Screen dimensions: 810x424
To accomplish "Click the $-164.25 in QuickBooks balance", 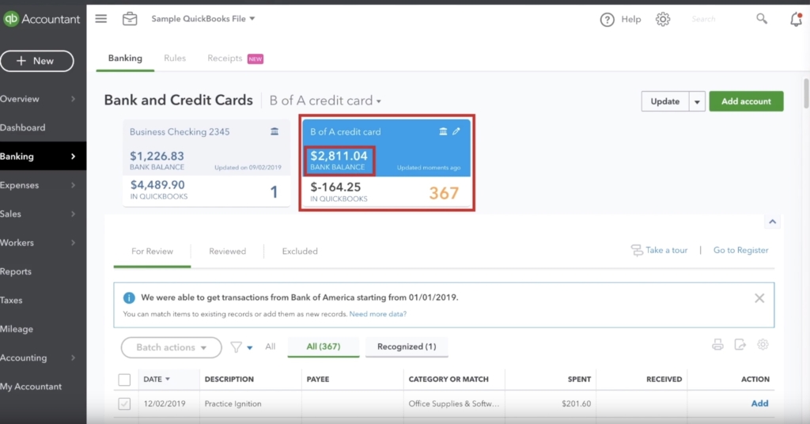I will (x=335, y=187).
